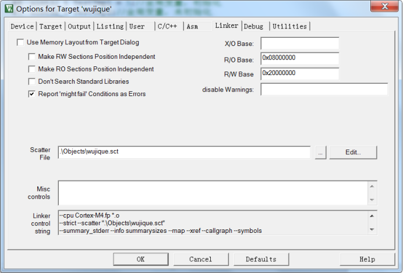The image size is (403, 273).
Task: Click the Scatter File path field
Action: pos(184,153)
